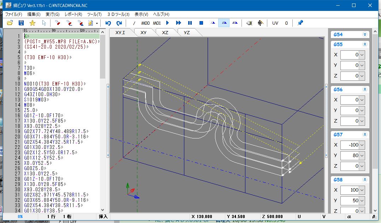The width and height of the screenshot is (381, 223).
Task: Select the arrow pointer tool
Action: click(x=44, y=23)
